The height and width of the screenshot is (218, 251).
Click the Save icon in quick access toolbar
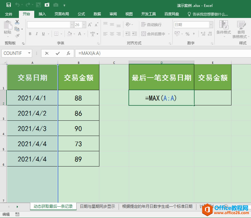pyautogui.click(x=9, y=5)
